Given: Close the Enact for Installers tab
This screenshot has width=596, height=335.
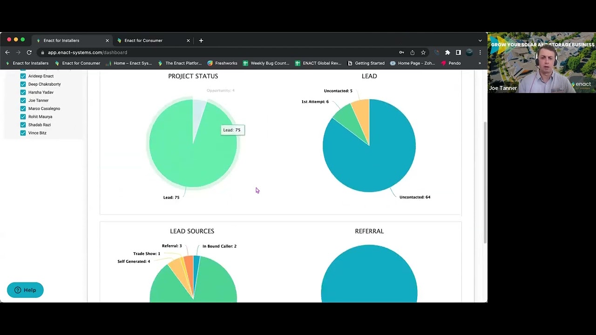Looking at the screenshot, I should pos(107,40).
